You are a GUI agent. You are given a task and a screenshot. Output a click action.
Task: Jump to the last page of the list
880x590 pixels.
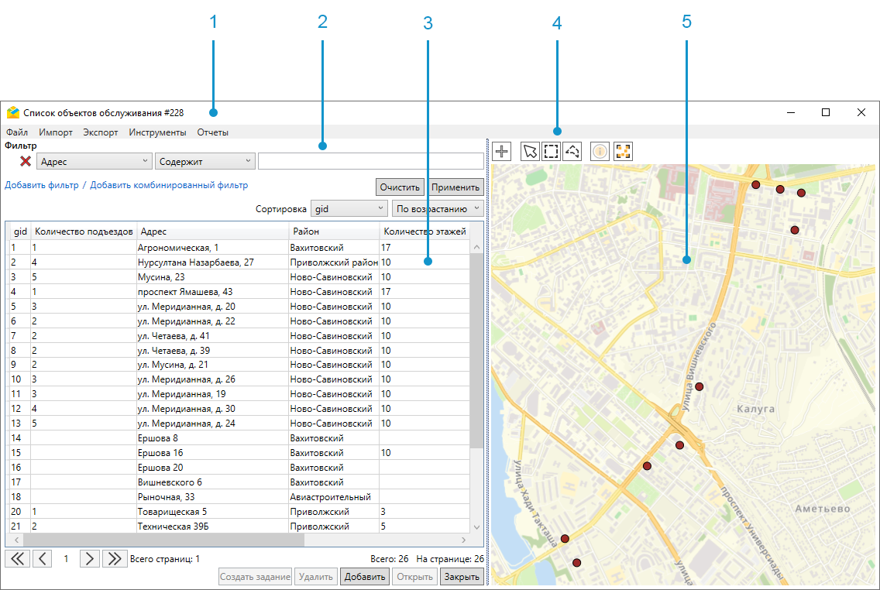115,558
